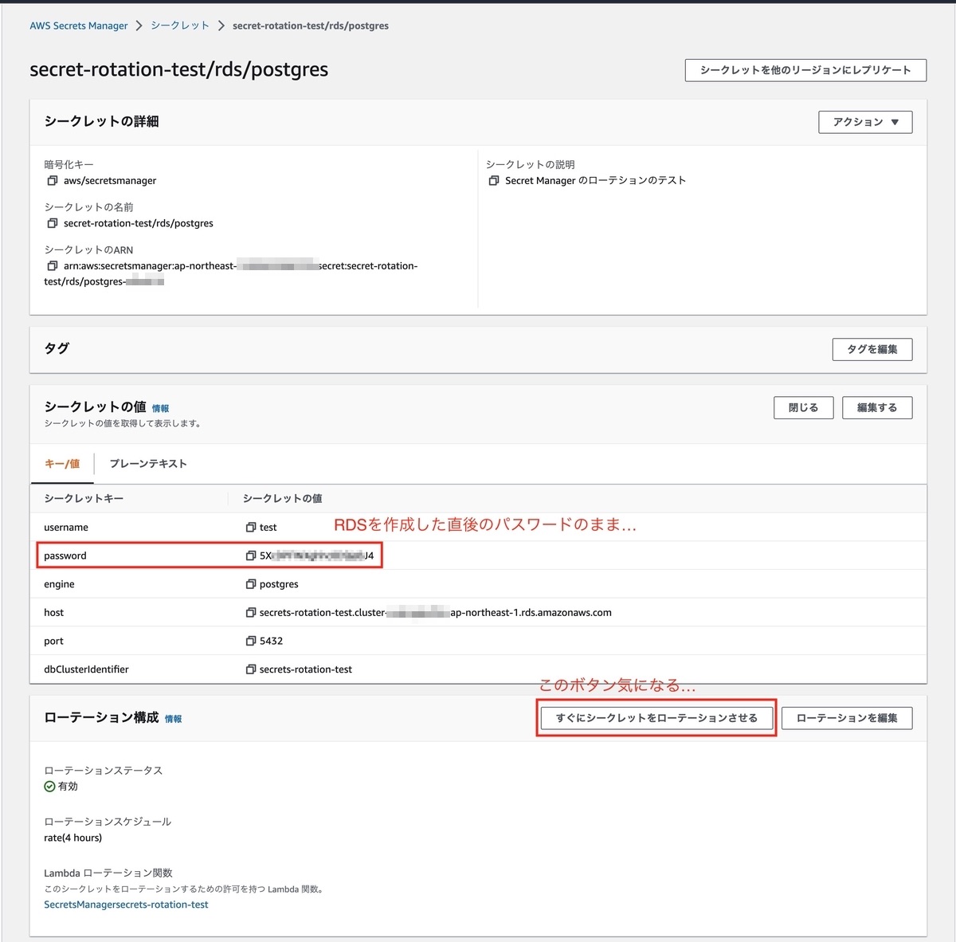This screenshot has height=942, width=956.
Task: Select the password key cell
Action: [x=65, y=555]
